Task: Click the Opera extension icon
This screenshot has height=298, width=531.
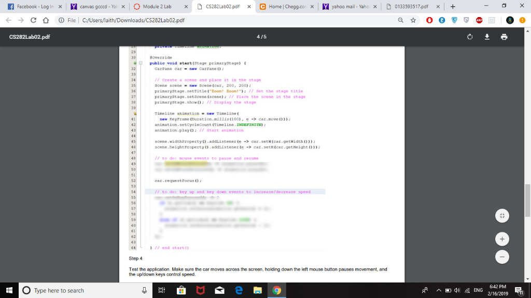Action: tap(429, 20)
